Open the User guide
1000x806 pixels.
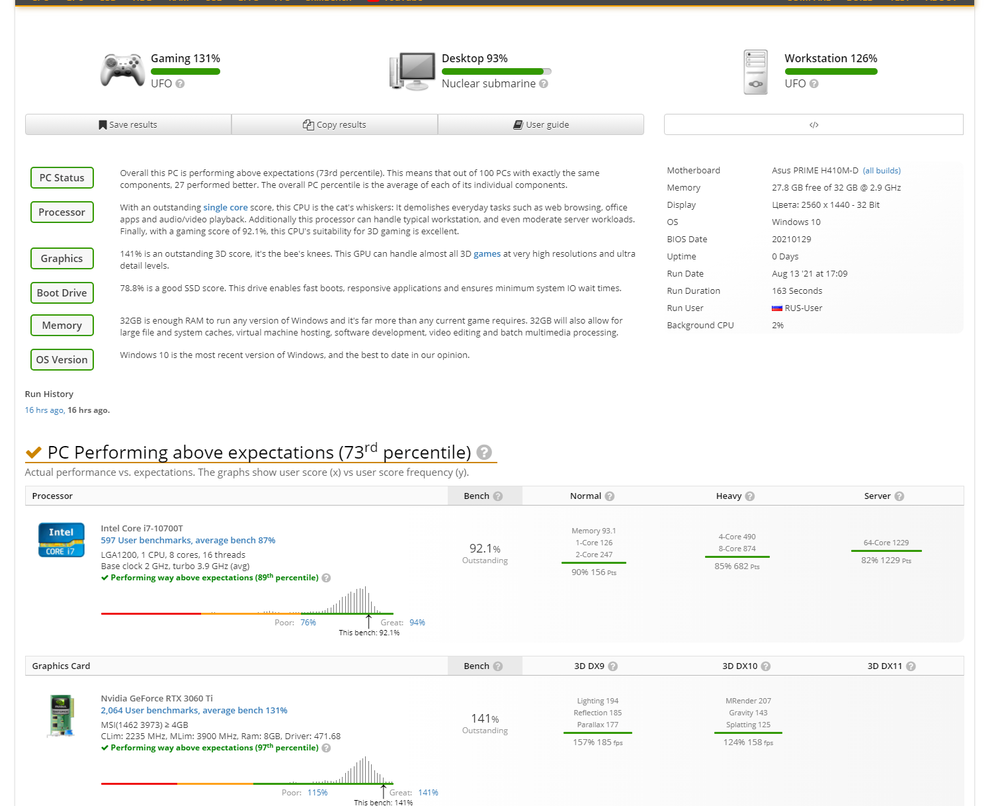(541, 124)
